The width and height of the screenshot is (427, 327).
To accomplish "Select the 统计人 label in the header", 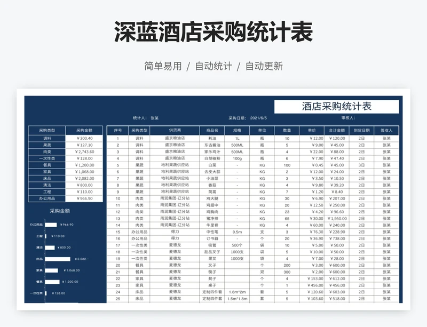I will [x=140, y=118].
